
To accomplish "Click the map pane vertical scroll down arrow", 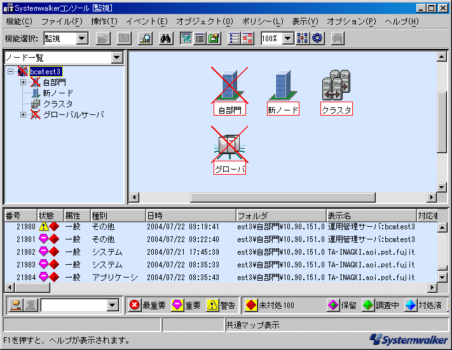I will click(x=442, y=187).
